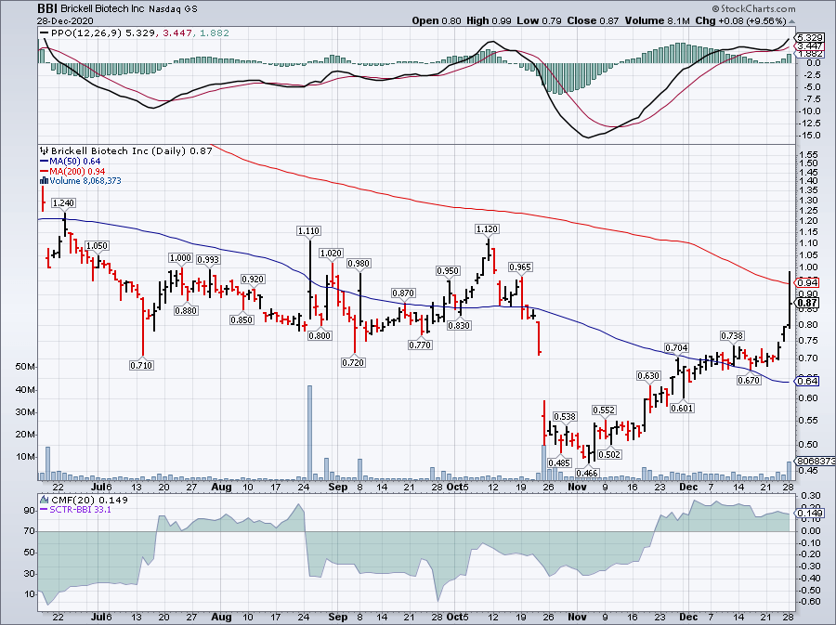Select the 28-Dec-2020 date text

coord(65,20)
